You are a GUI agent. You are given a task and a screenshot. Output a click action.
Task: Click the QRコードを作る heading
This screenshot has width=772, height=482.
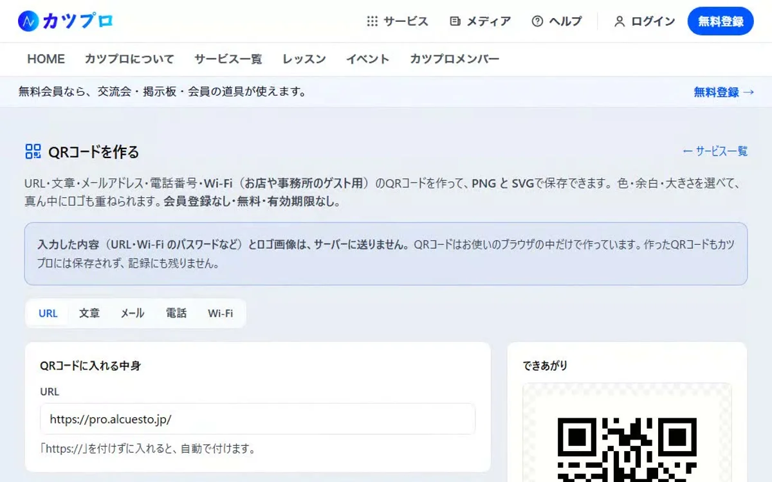[94, 152]
